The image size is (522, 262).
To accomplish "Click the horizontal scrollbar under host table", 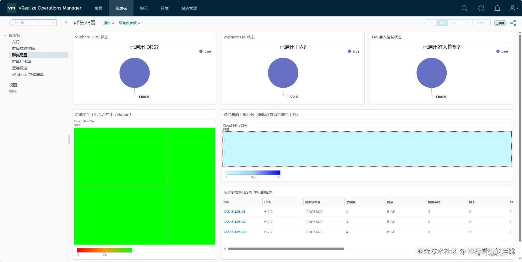I will coord(286,249).
